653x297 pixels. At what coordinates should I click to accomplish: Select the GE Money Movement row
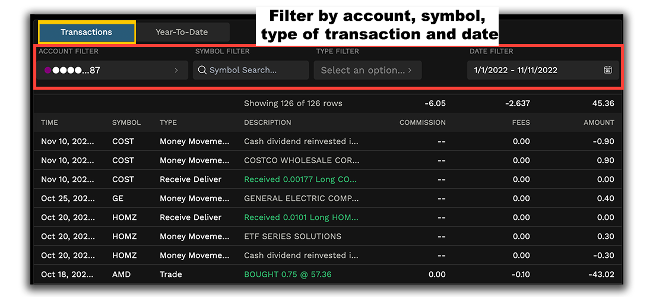pyautogui.click(x=326, y=198)
